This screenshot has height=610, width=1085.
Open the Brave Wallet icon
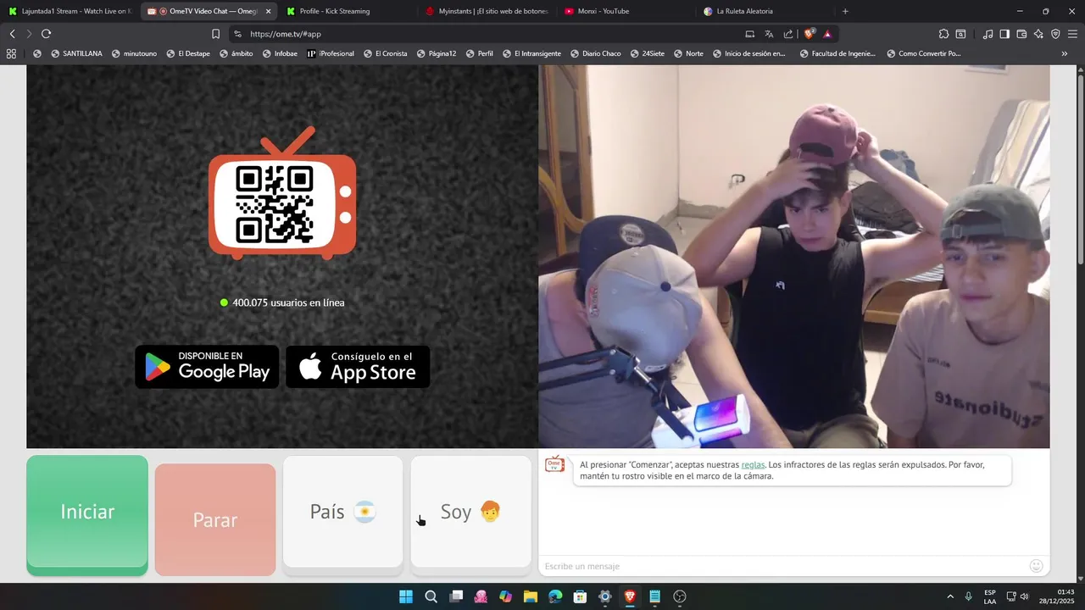click(1021, 34)
